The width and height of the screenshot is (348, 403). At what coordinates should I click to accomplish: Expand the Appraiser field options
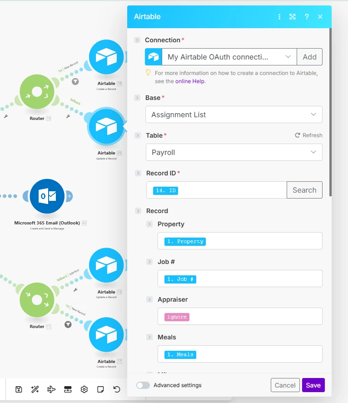tap(149, 299)
